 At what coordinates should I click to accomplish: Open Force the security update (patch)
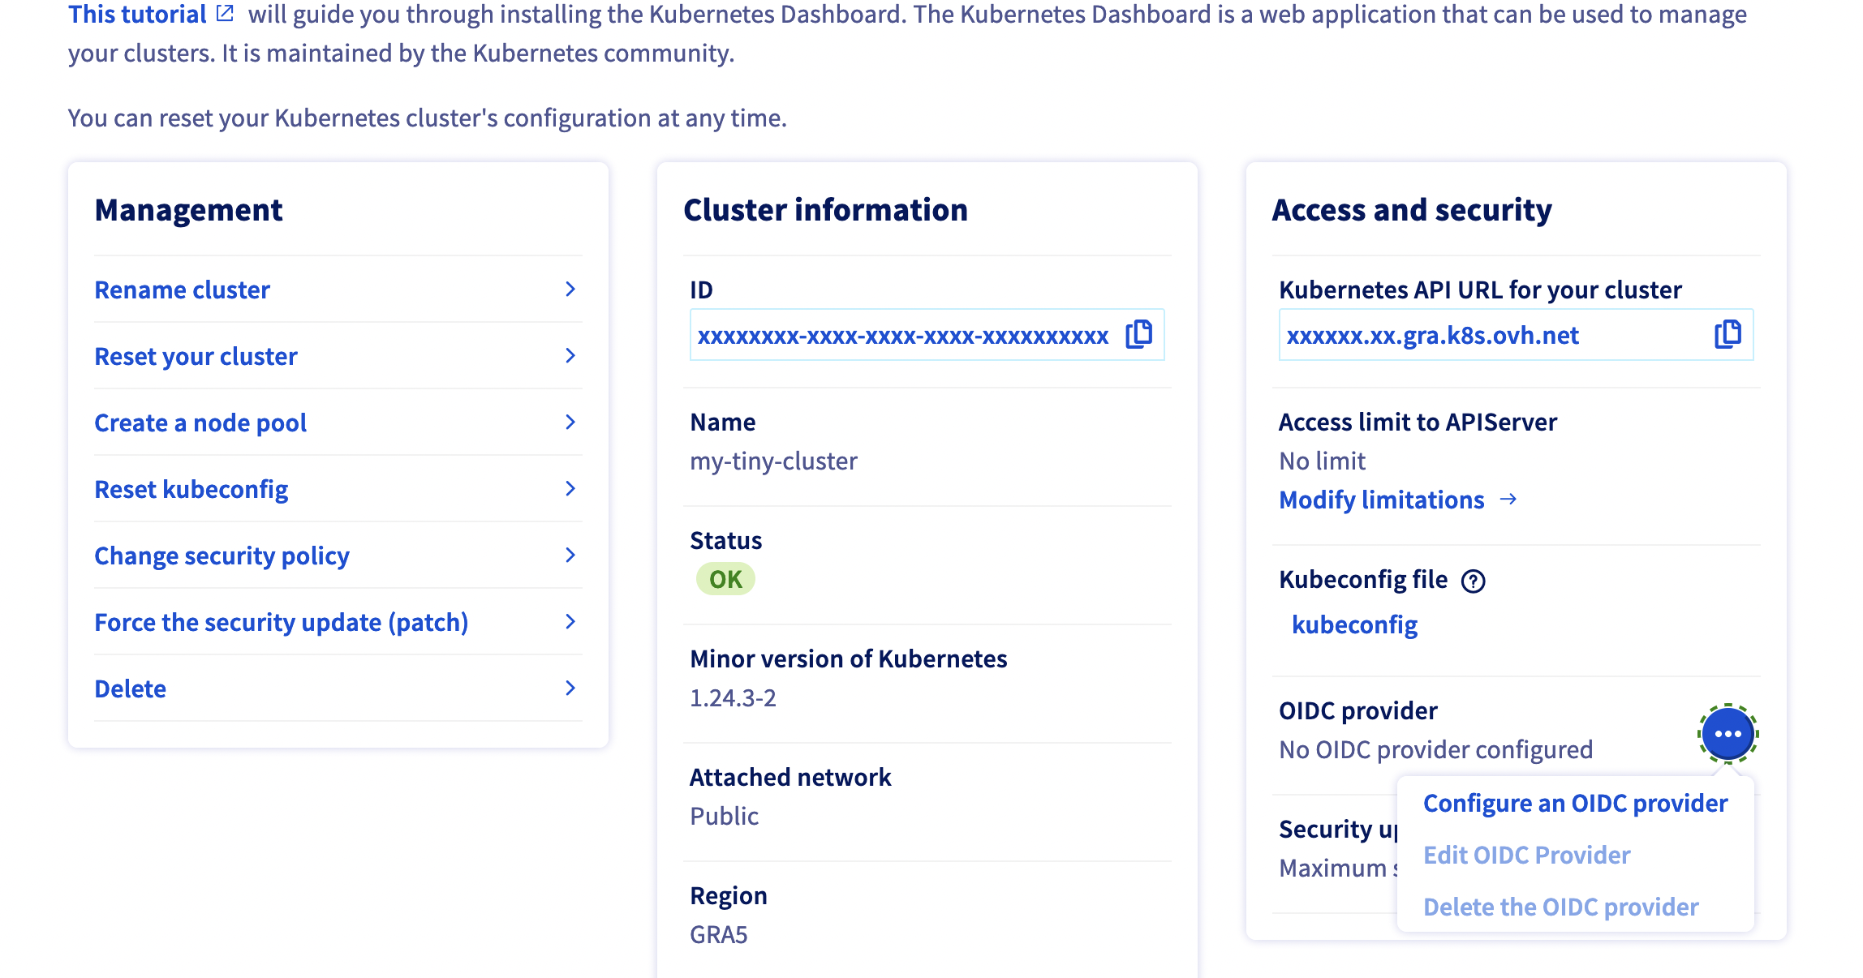(x=281, y=622)
